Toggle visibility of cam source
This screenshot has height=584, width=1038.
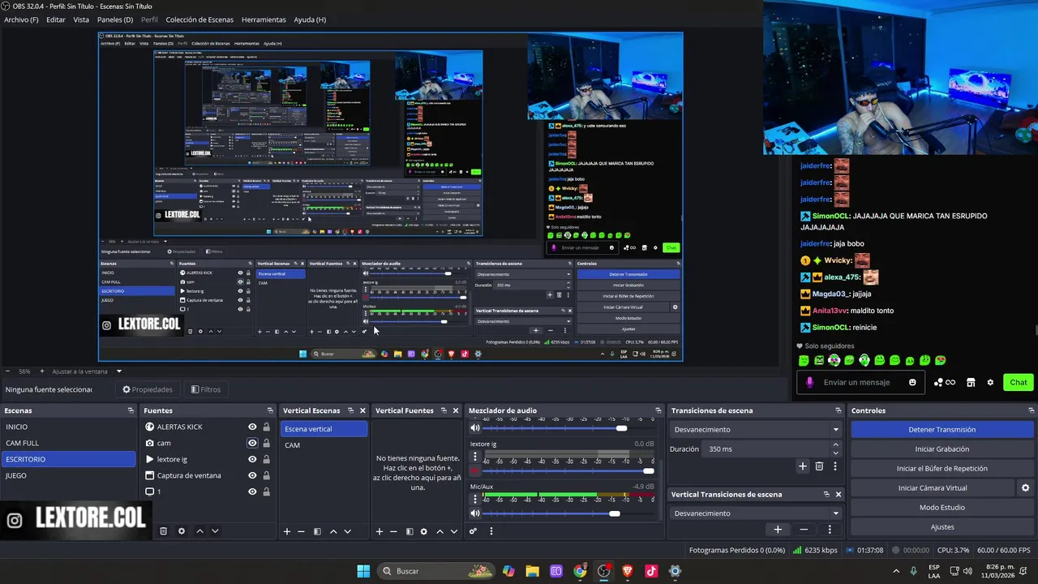coord(252,443)
